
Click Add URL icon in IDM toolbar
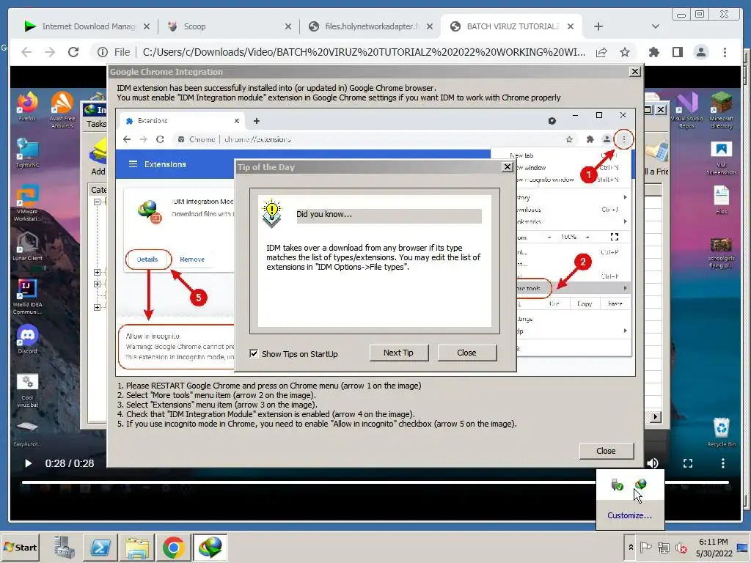(98, 155)
